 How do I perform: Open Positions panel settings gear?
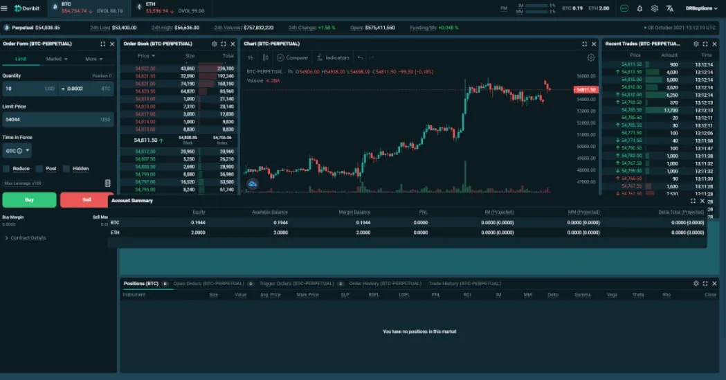click(696, 283)
